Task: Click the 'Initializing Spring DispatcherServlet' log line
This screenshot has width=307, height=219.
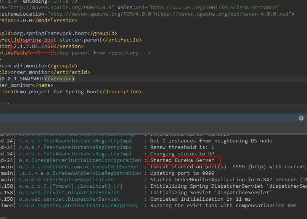Action: pos(228,186)
